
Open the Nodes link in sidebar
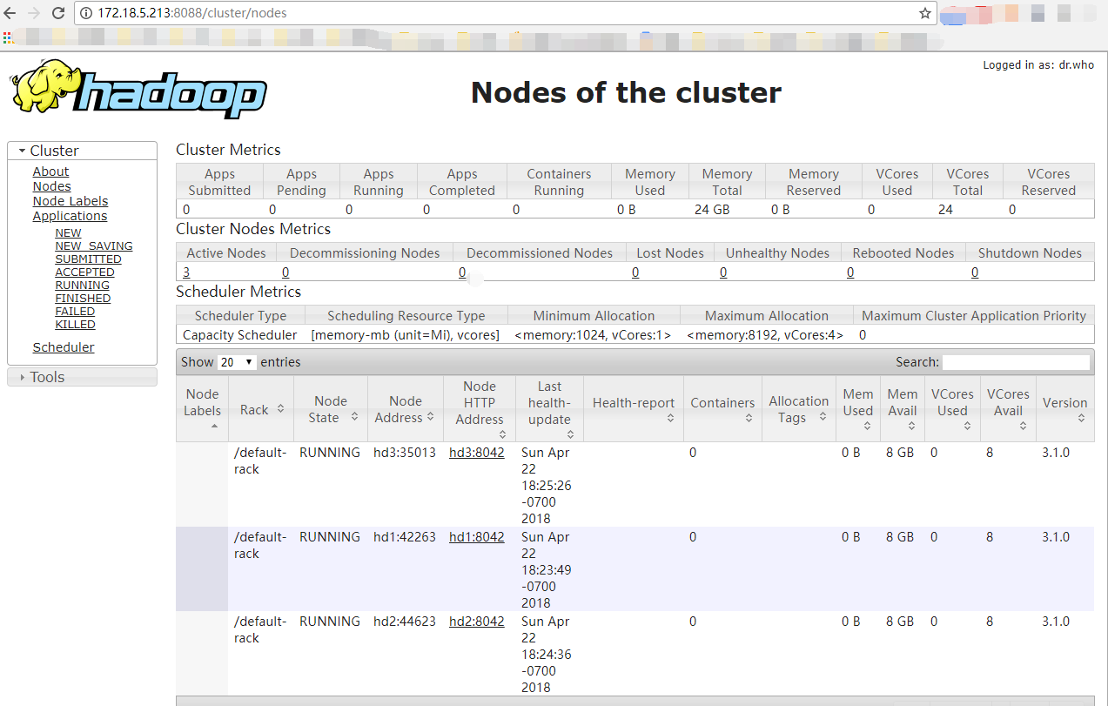[51, 186]
